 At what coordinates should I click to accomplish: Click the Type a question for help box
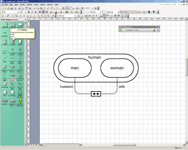click(x=168, y=4)
